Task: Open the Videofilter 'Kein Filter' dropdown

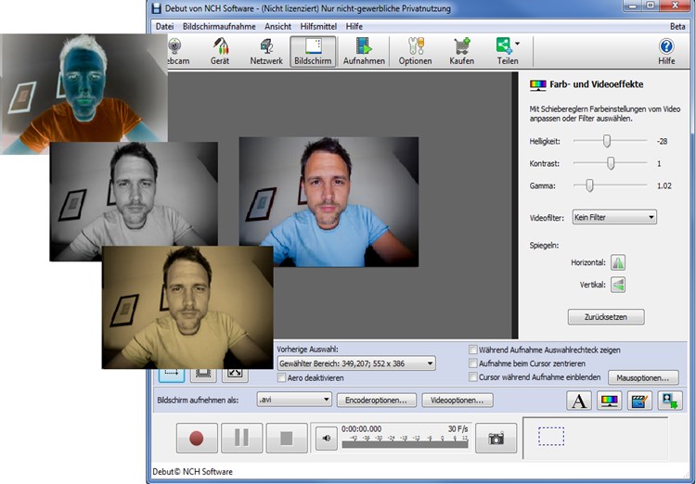Action: 614,217
